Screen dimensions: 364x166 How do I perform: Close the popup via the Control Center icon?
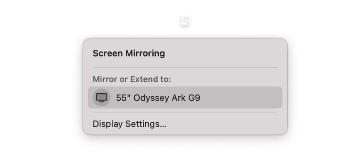click(x=185, y=22)
